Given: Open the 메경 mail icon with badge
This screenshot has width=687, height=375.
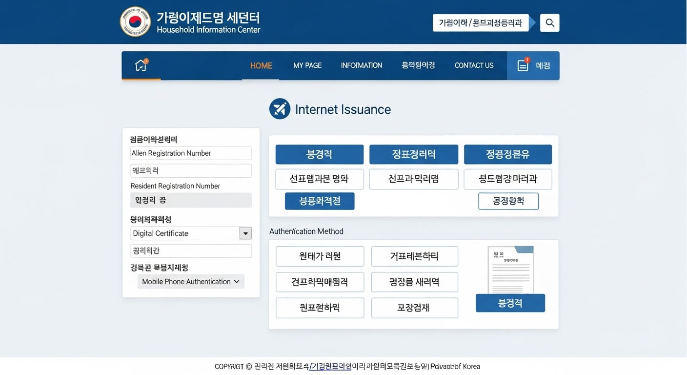Looking at the screenshot, I should tap(522, 65).
